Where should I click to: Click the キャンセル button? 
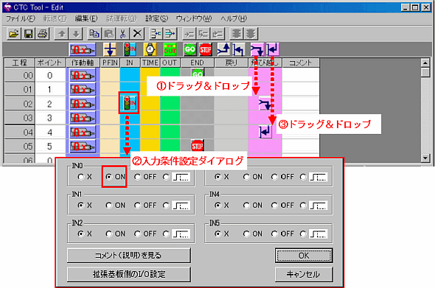304,275
